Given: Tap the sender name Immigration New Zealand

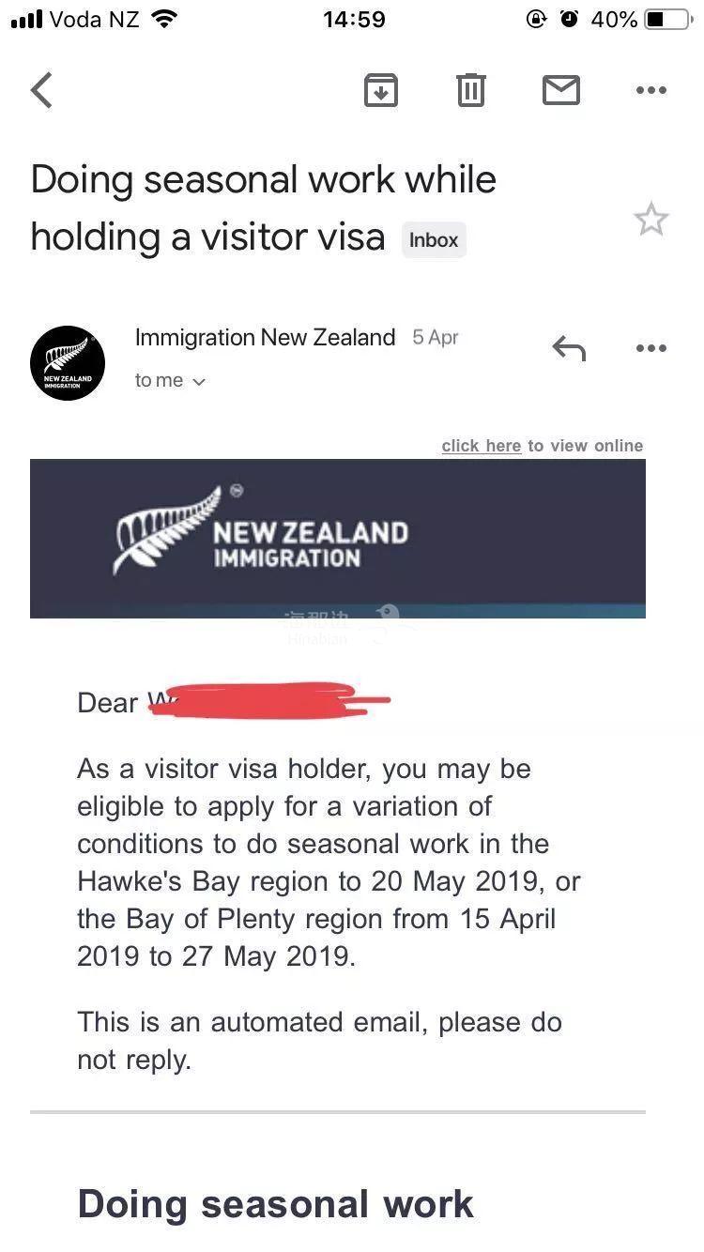Looking at the screenshot, I should point(265,338).
